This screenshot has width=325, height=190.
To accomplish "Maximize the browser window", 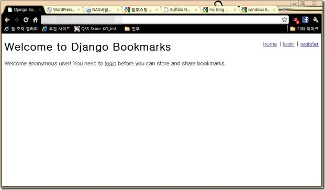I will coord(303,3).
